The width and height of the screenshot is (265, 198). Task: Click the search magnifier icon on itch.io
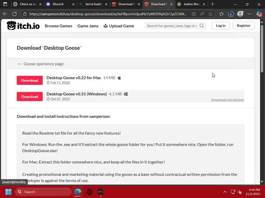pos(202,26)
